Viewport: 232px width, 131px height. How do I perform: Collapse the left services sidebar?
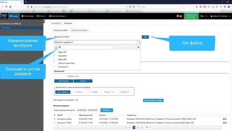(x=44, y=22)
